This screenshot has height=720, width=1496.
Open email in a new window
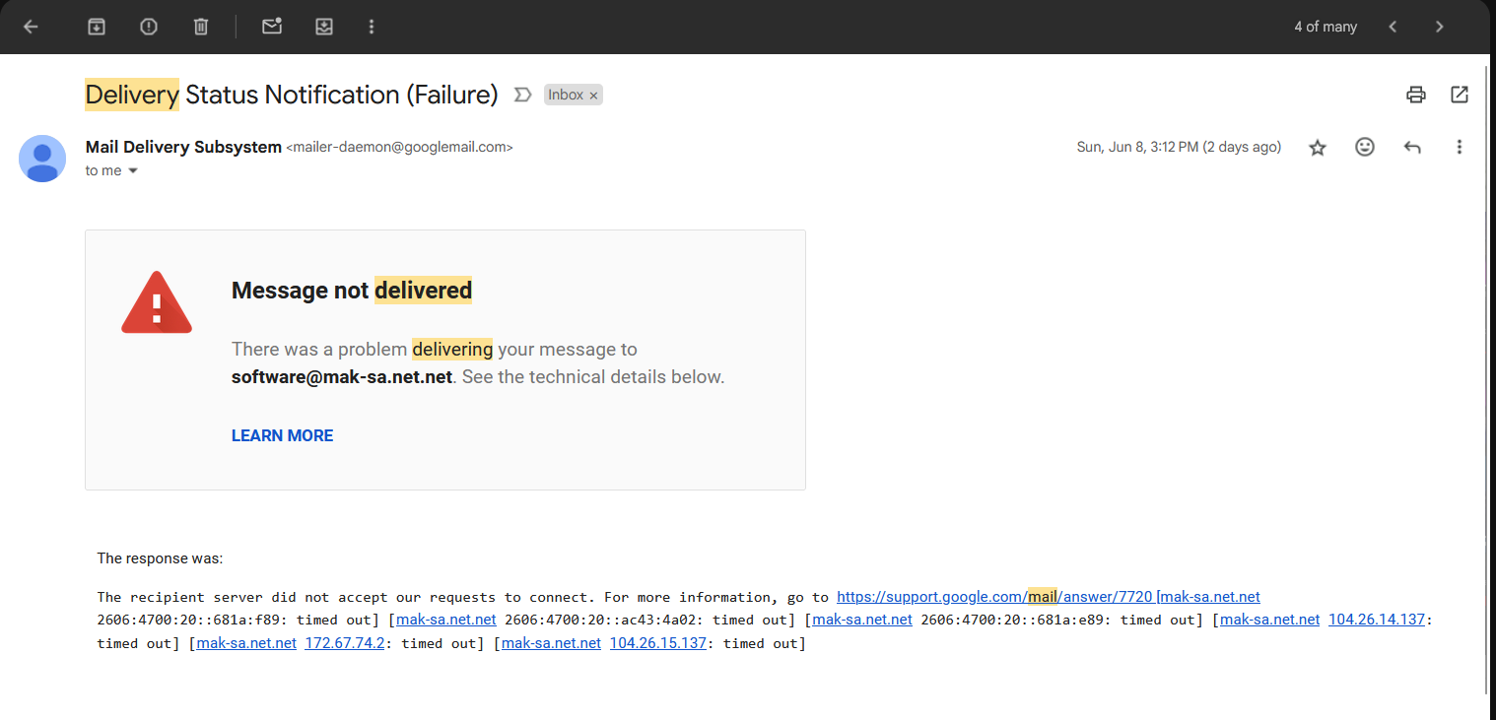1460,95
